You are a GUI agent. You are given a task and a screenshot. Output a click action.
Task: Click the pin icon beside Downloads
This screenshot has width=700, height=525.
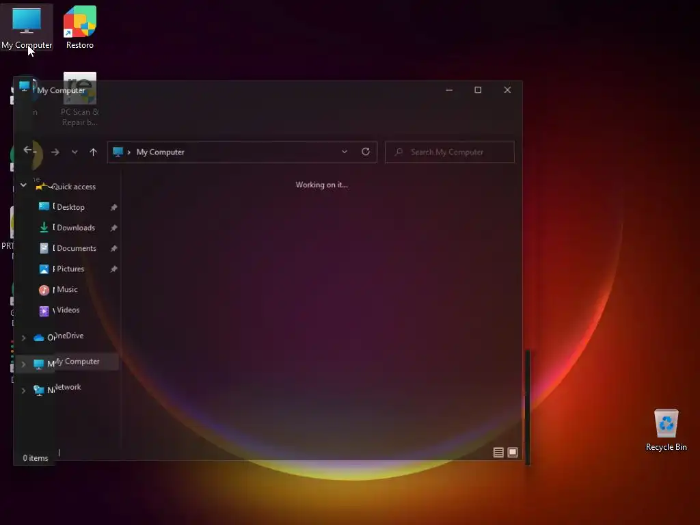pos(114,228)
